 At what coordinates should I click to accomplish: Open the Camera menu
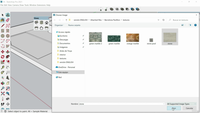pos(16,5)
